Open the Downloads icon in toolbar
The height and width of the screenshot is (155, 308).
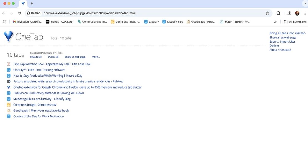coord(289,13)
